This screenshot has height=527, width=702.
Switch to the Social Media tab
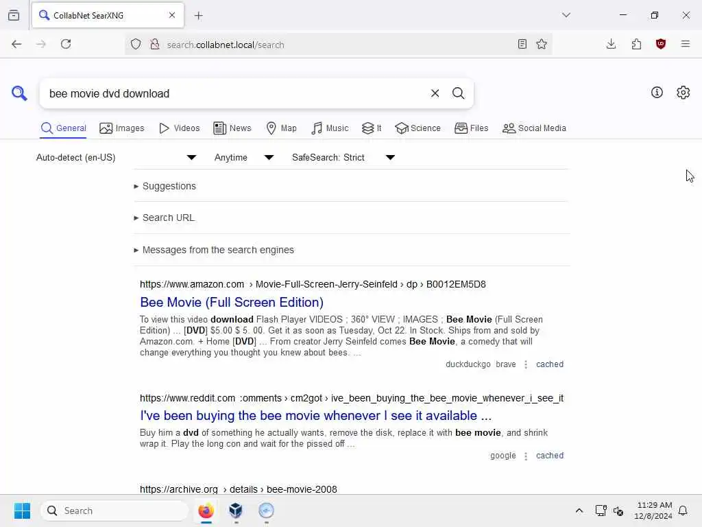coord(534,128)
